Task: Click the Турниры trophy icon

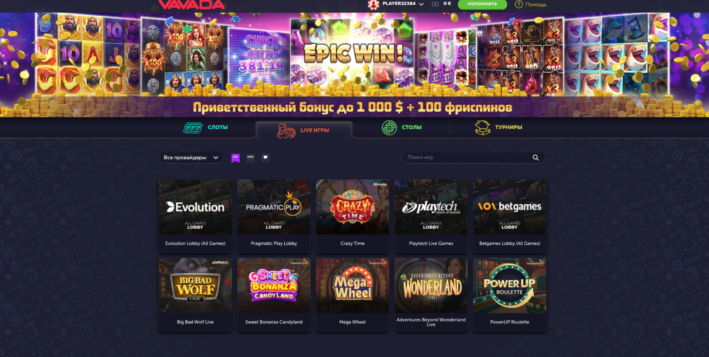Action: 483,127
